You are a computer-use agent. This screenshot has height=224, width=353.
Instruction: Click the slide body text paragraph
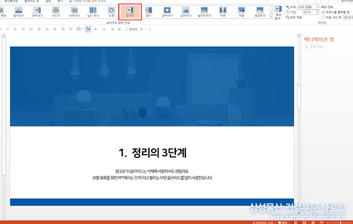152,175
